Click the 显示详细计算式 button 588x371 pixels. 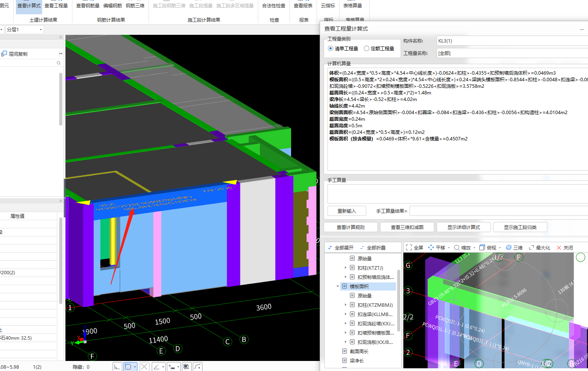[x=463, y=227]
